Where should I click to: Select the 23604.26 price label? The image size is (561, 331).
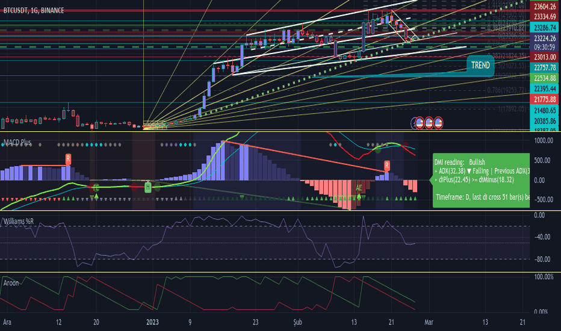click(x=545, y=7)
